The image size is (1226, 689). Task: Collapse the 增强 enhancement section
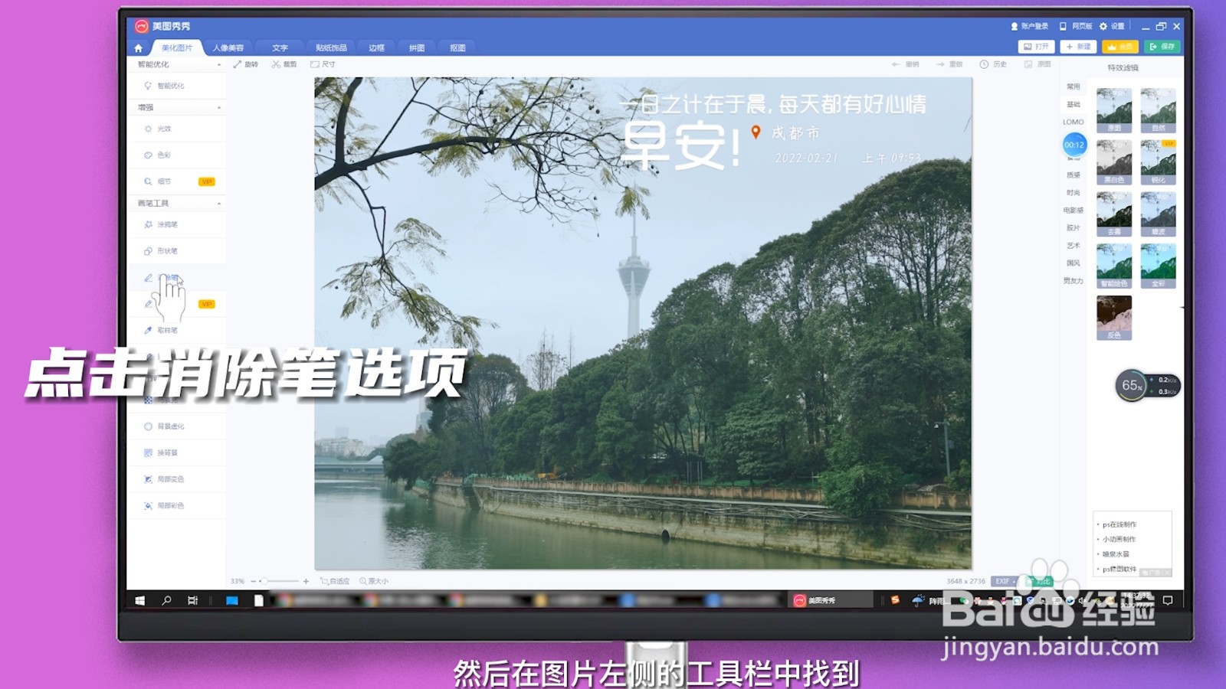218,107
